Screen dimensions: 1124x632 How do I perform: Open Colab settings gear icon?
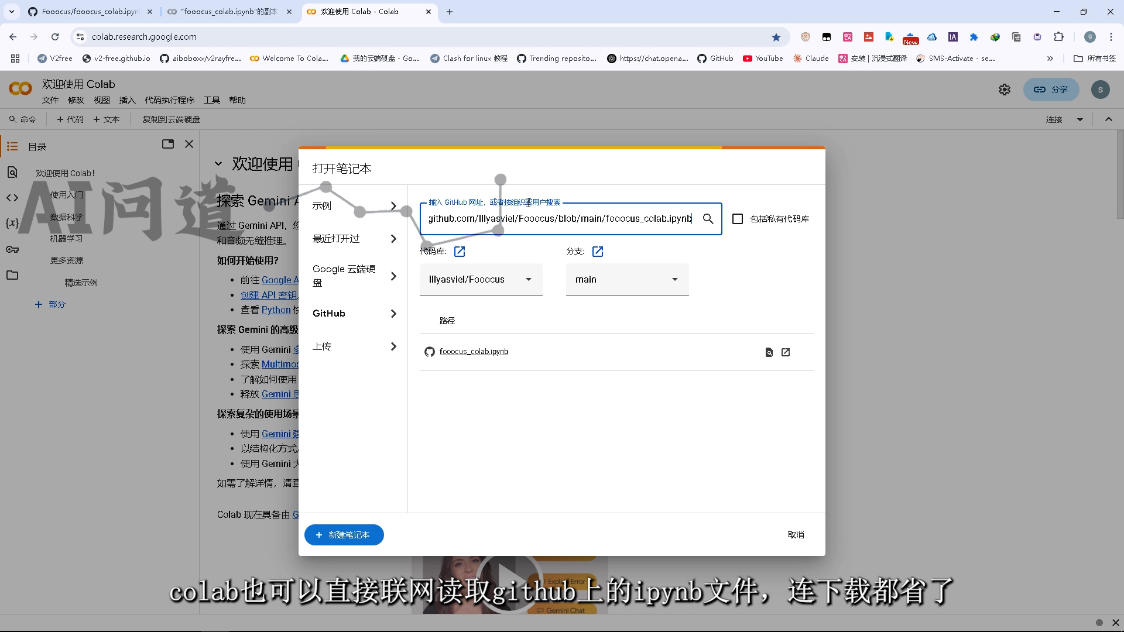1005,90
